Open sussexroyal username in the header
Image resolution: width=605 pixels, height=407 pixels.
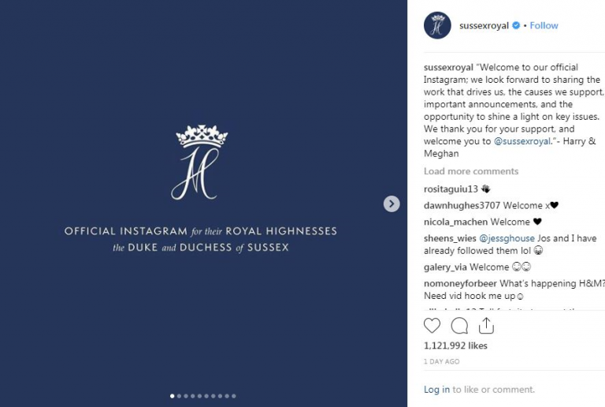point(484,25)
